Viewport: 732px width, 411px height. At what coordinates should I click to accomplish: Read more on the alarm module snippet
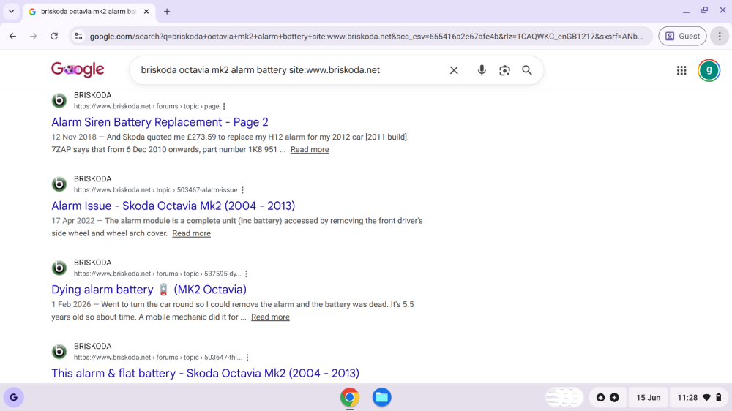pyautogui.click(x=191, y=233)
